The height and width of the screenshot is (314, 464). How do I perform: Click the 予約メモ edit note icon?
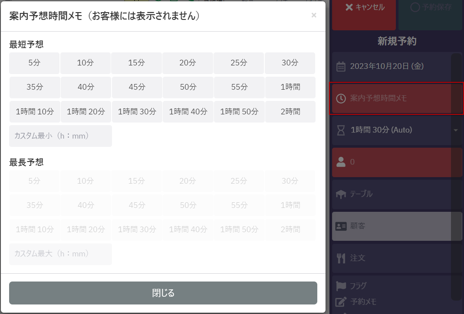(x=341, y=301)
